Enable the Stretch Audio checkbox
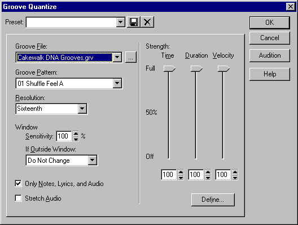Screen dimensions: 298x225 click(x=18, y=198)
